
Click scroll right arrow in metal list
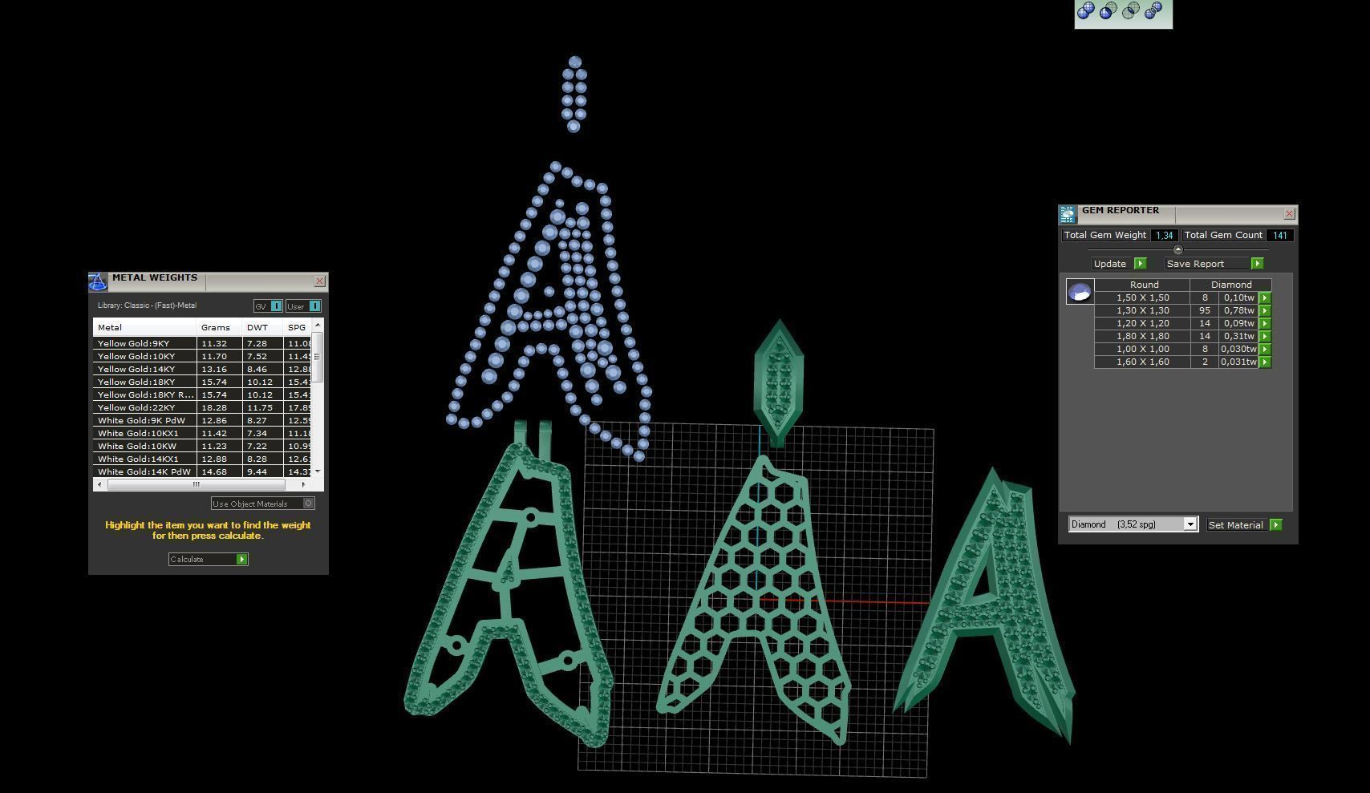(x=303, y=484)
